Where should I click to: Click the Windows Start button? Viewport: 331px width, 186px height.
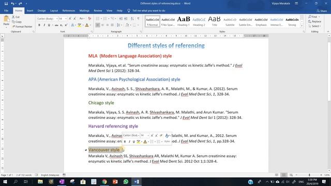pyautogui.click(x=5, y=181)
